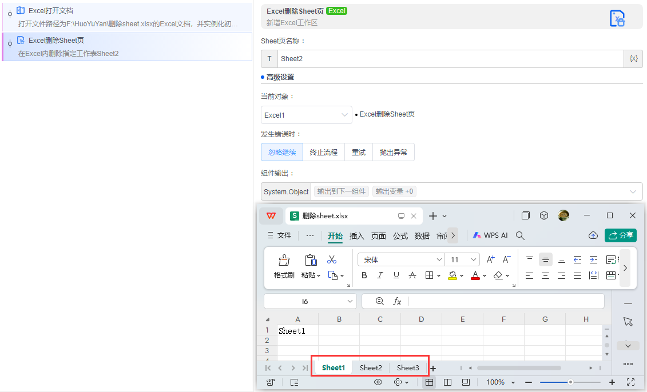Click the green 分享 share button
This screenshot has width=647, height=392.
620,235
